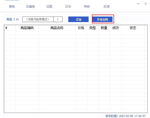Select the 成功 column header

pyautogui.click(x=115, y=28)
